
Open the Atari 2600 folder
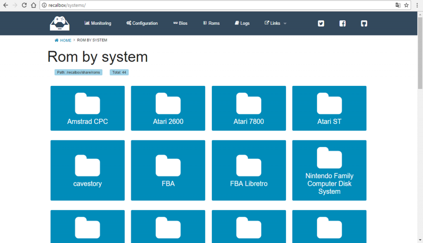(x=168, y=108)
